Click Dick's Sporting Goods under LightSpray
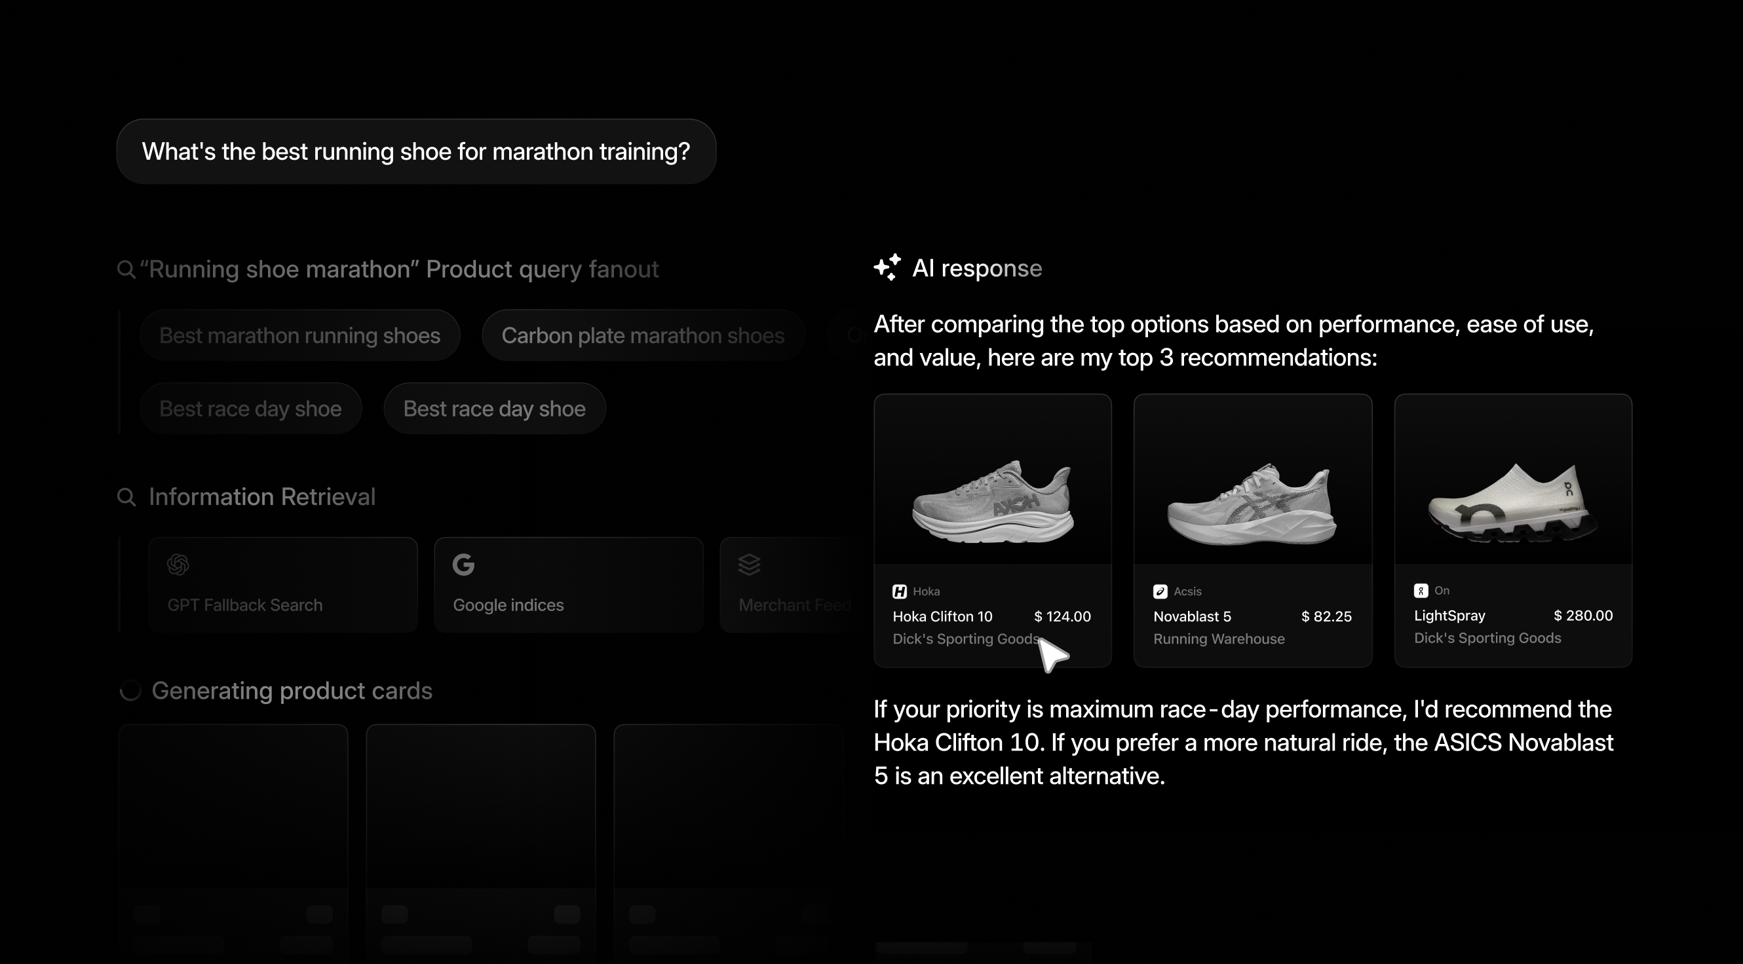Viewport: 1743px width, 964px height. point(1487,638)
